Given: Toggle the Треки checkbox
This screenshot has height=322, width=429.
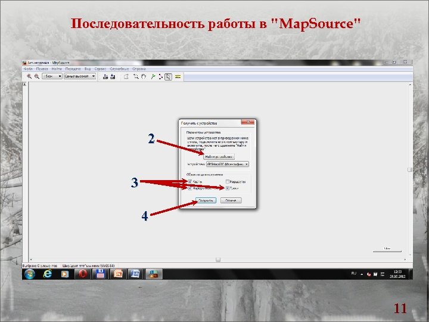Looking at the screenshot, I should (228, 188).
